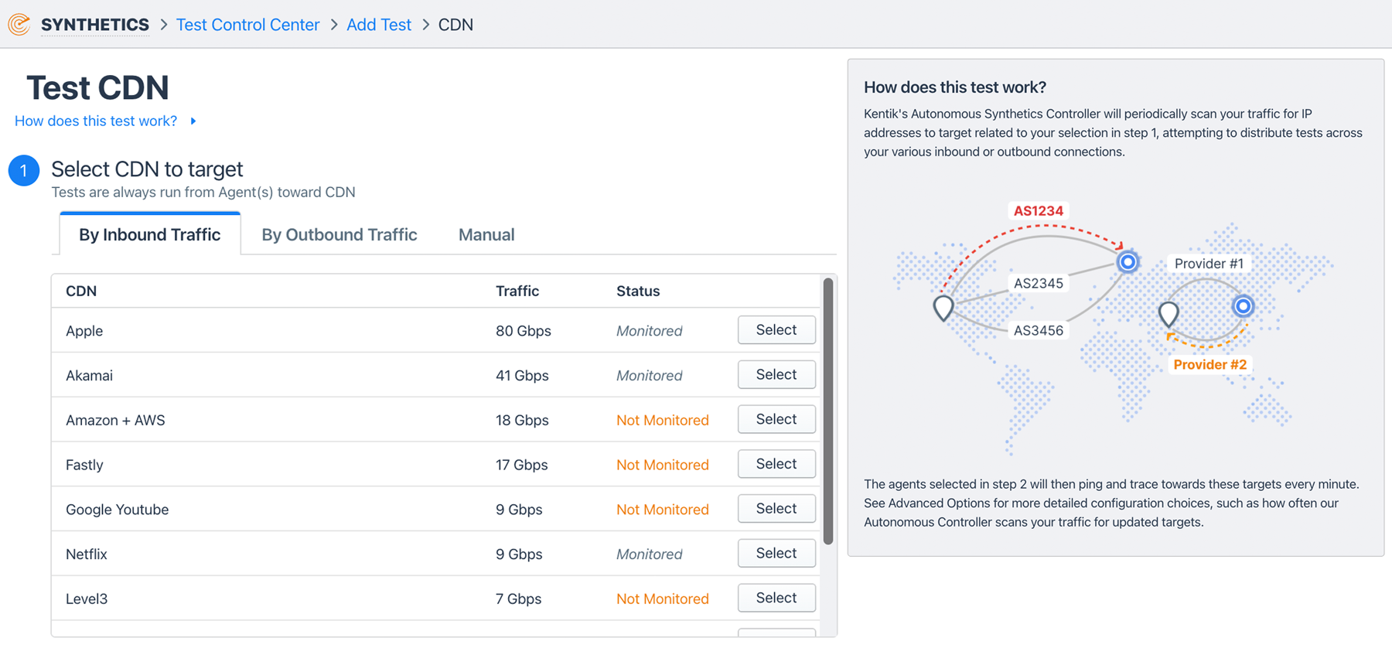
Task: Click the Provider #1 label in diagram
Action: pyautogui.click(x=1209, y=264)
